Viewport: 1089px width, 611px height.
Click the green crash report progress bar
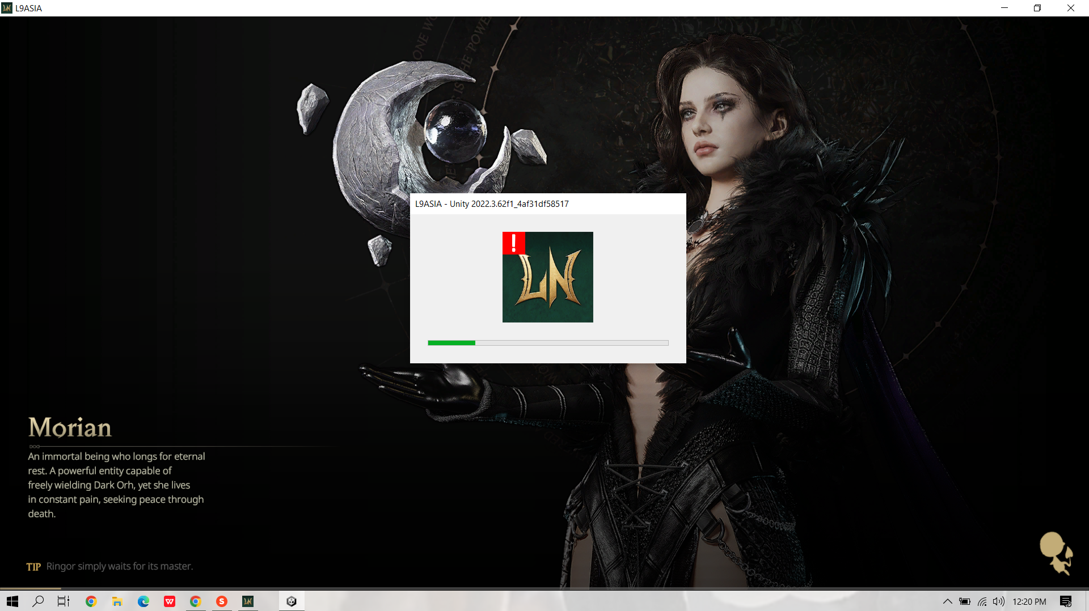[548, 343]
